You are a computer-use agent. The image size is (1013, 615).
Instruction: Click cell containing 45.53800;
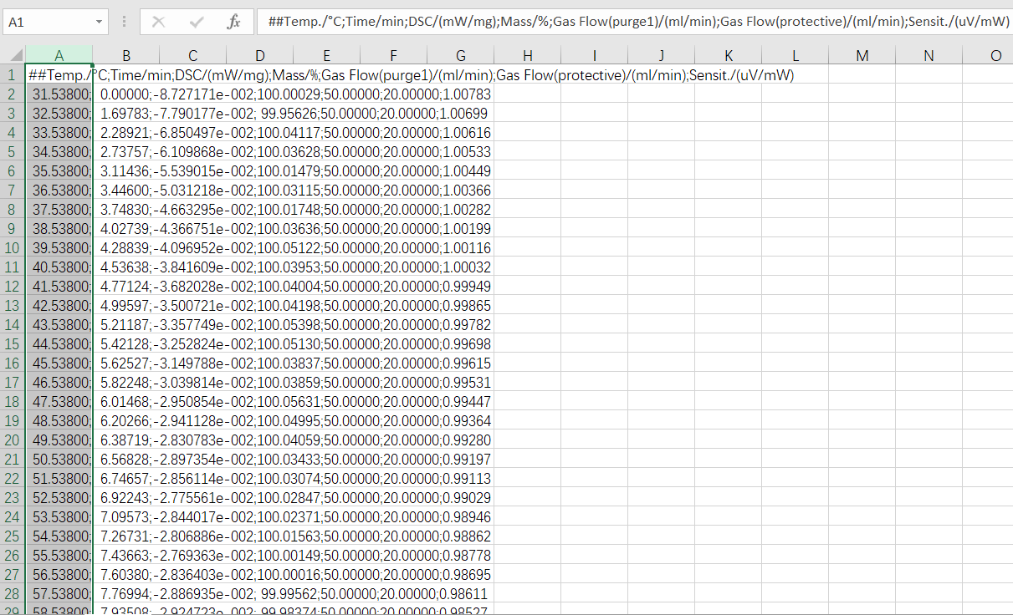click(59, 363)
